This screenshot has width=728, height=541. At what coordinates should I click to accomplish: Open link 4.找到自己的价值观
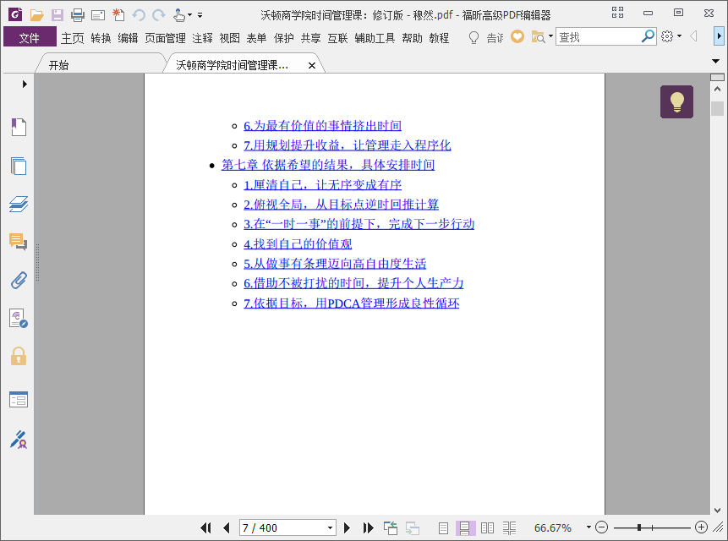tap(298, 243)
